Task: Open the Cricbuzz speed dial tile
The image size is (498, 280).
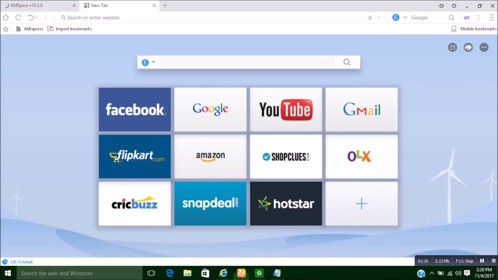Action: [x=135, y=203]
